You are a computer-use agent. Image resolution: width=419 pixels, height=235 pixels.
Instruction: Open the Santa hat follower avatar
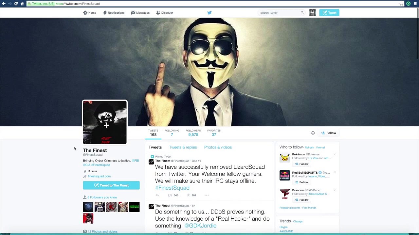click(123, 207)
